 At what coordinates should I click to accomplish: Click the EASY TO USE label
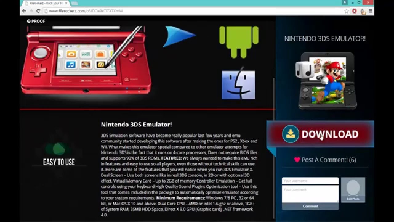point(59,162)
